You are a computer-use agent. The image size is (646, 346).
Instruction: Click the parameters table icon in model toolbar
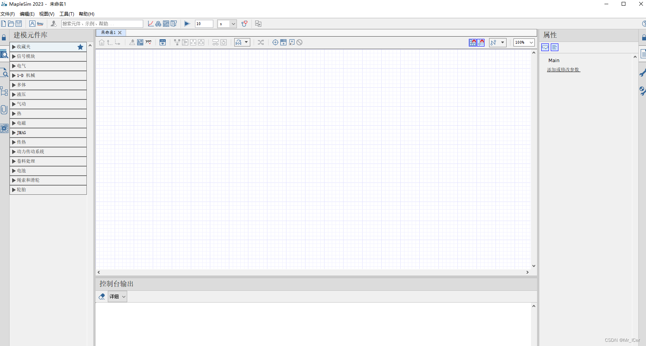(x=140, y=42)
